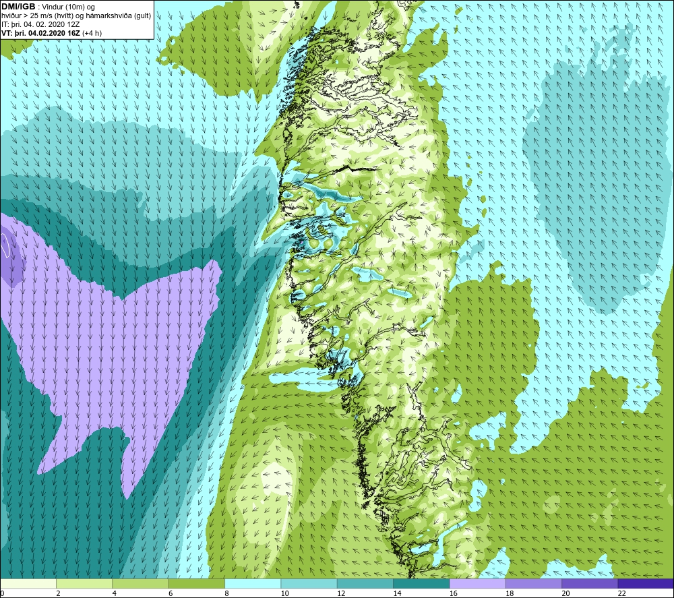Click the 'Vindur (10m) og' title text
This screenshot has width=674, height=598.
tap(69, 7)
